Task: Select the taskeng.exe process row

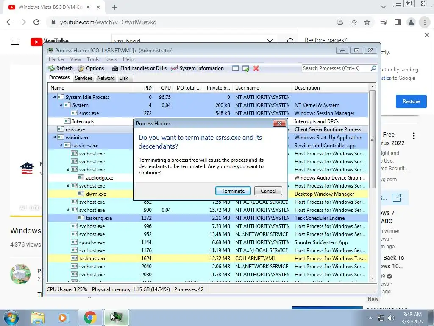Action: point(208,218)
